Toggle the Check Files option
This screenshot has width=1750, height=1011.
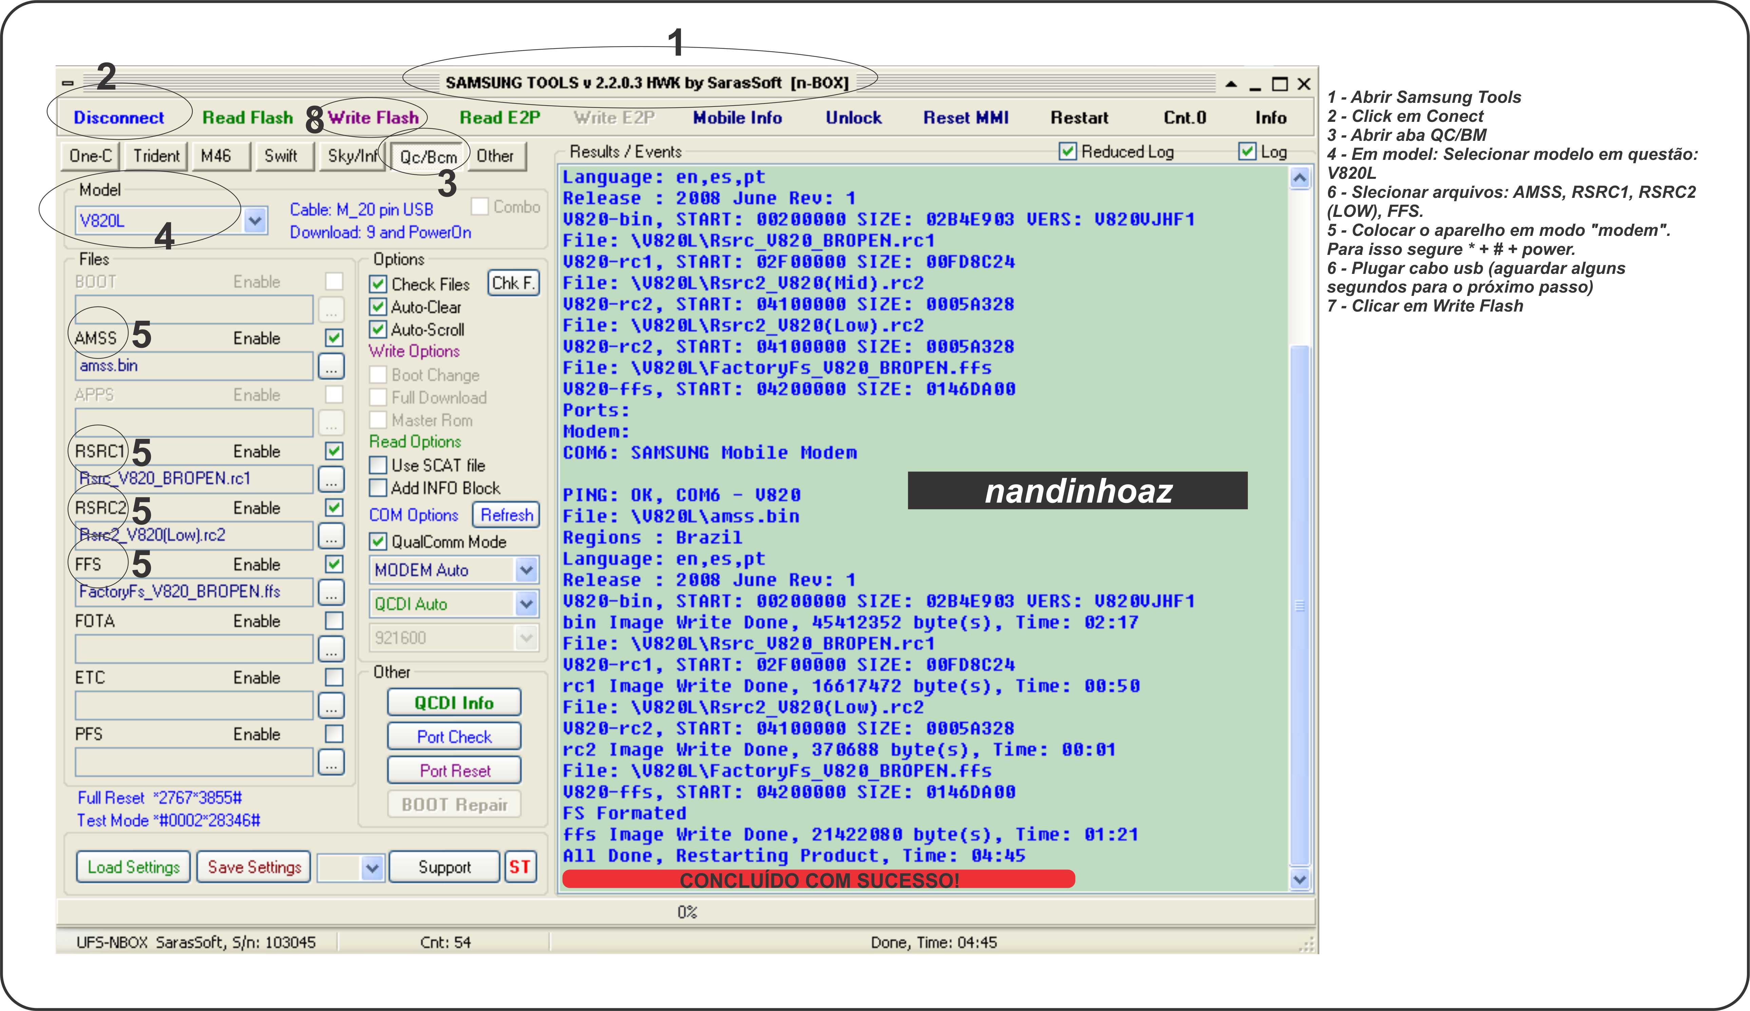(378, 284)
